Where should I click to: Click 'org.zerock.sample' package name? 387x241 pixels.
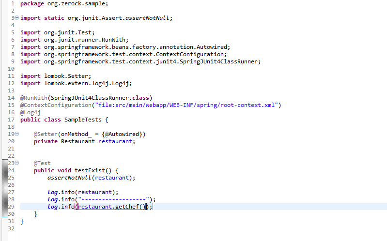click(x=76, y=4)
